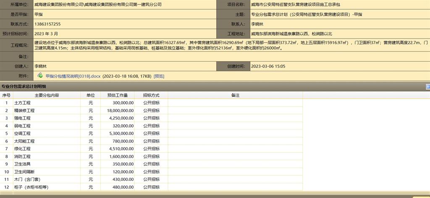Click the attachment file icon beside 甲指分包情况说明
430x198 pixels.
40,76
